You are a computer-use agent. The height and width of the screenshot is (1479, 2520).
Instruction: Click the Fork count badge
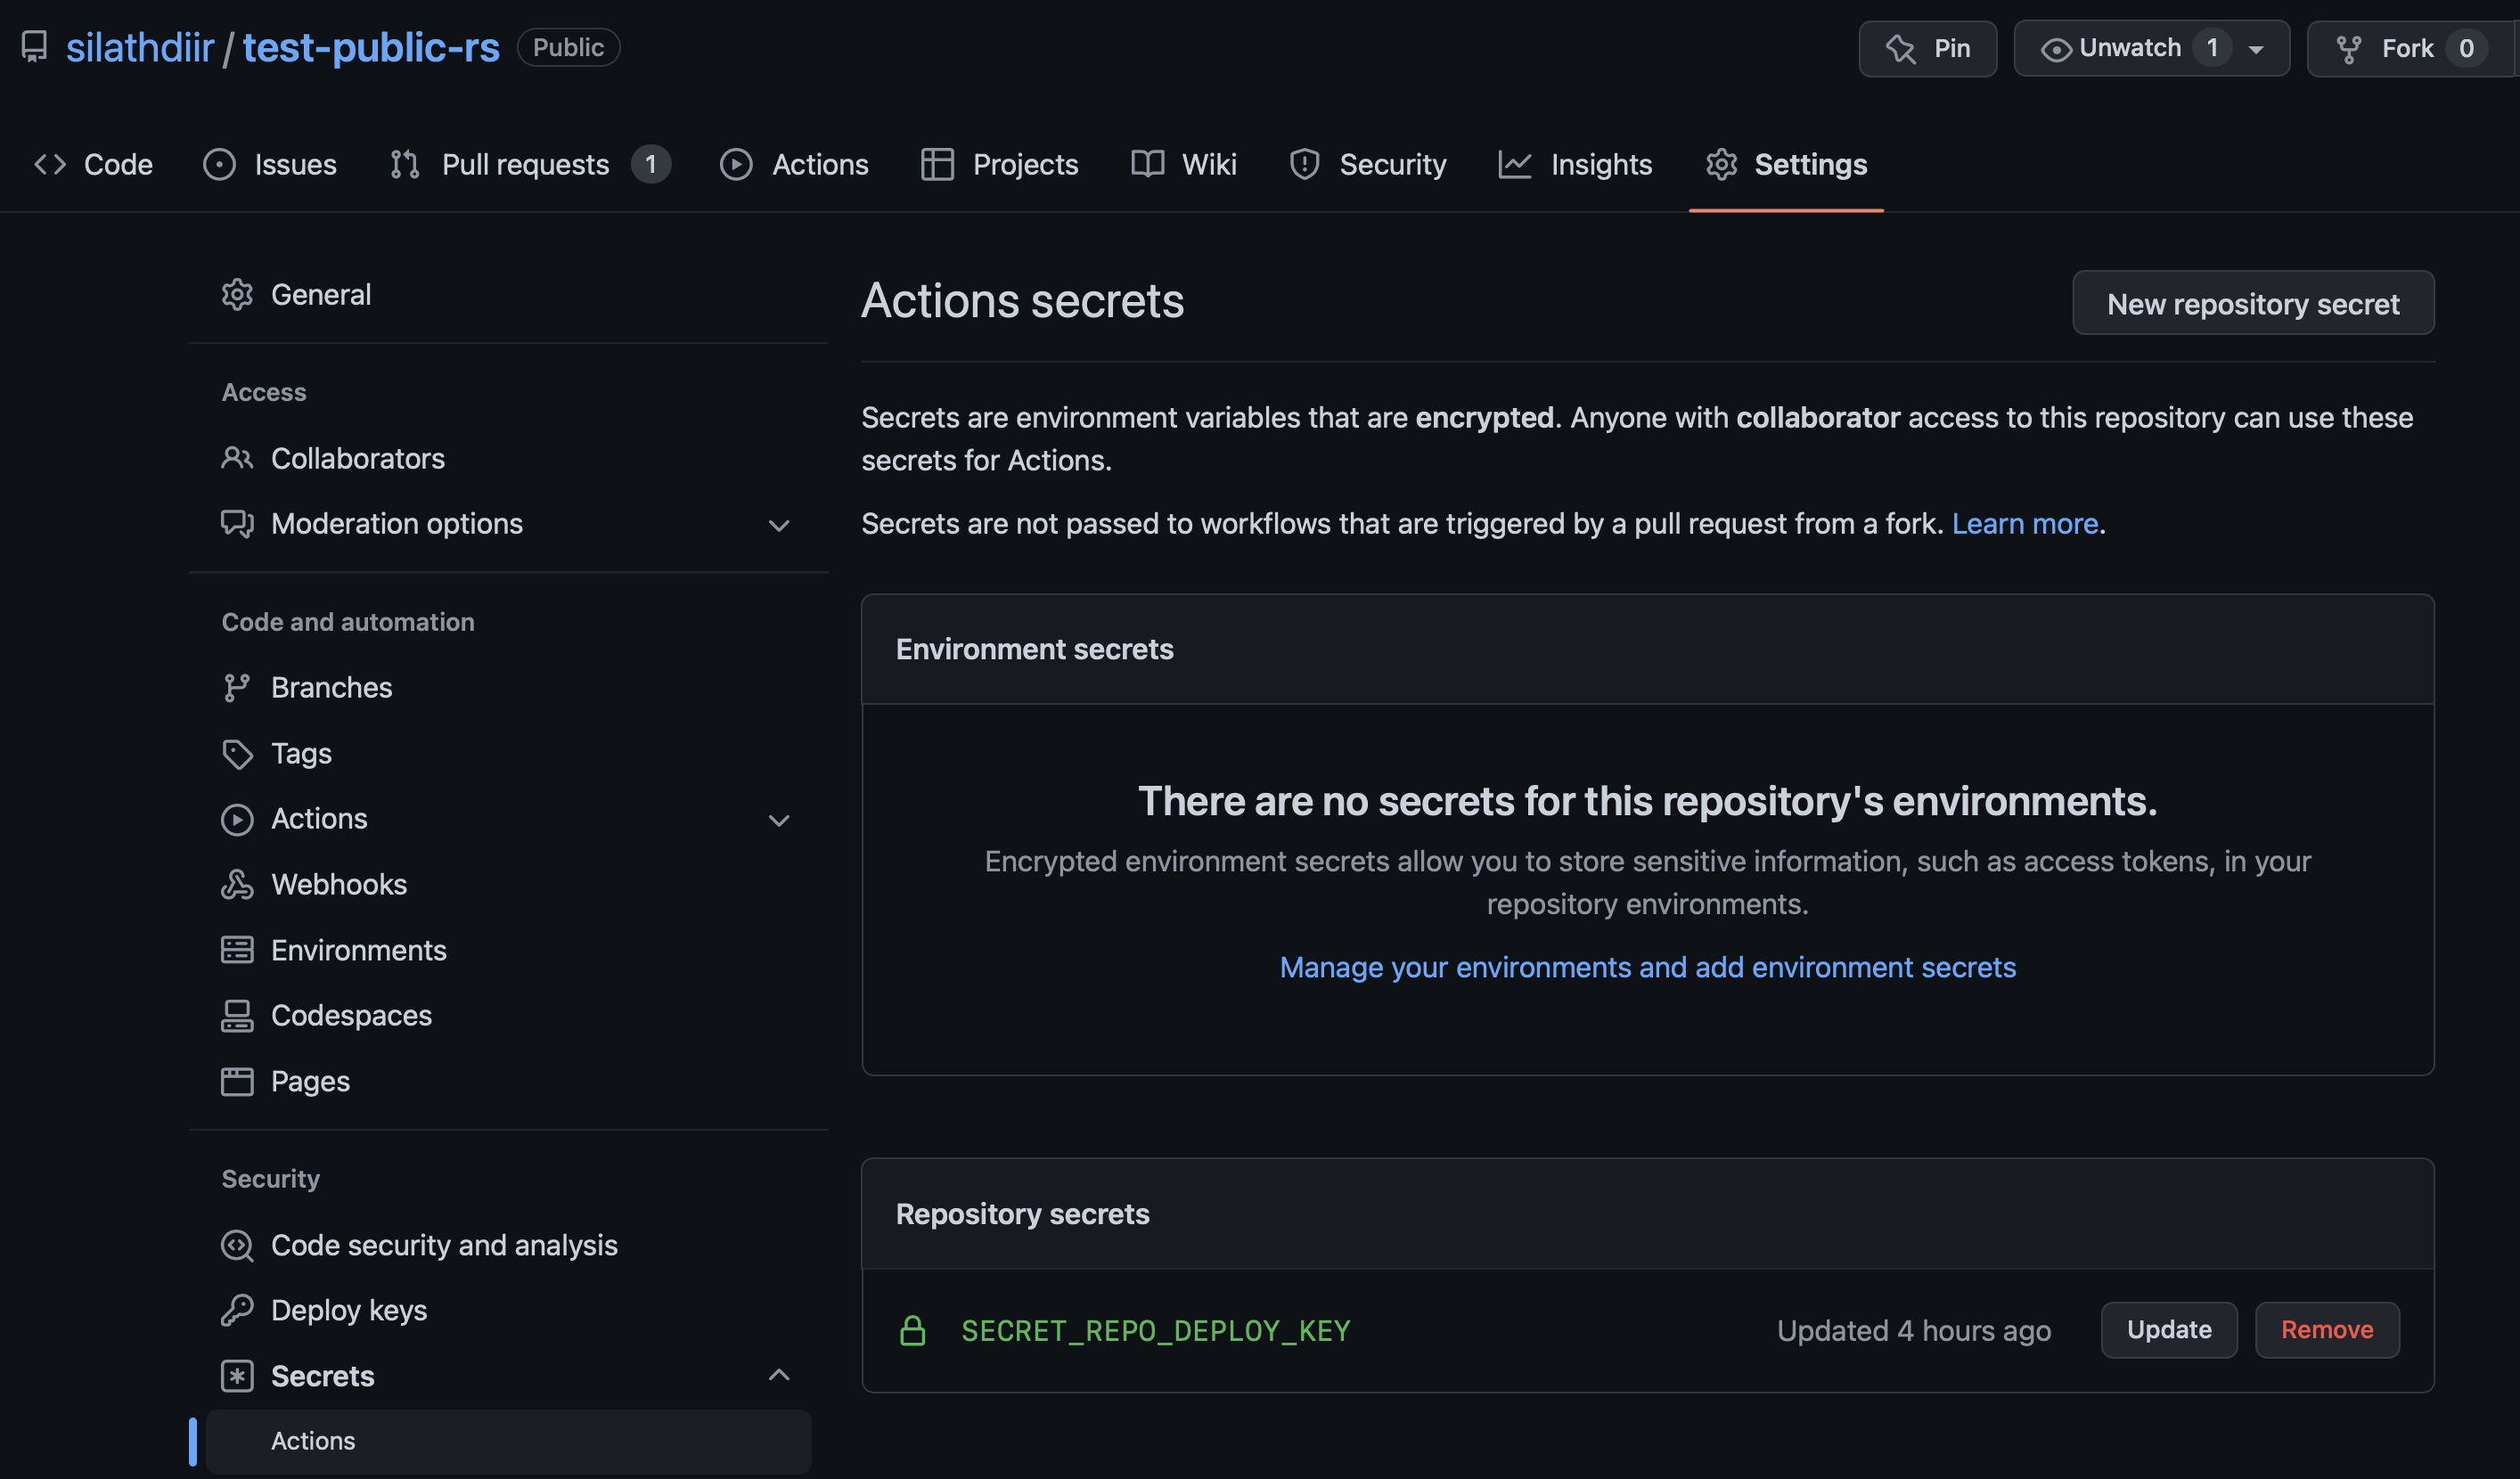2466,48
